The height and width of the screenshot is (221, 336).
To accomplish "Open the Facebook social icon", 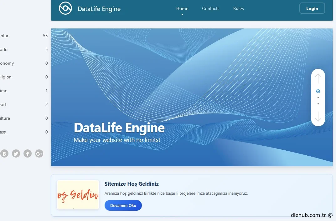I will (x=28, y=153).
